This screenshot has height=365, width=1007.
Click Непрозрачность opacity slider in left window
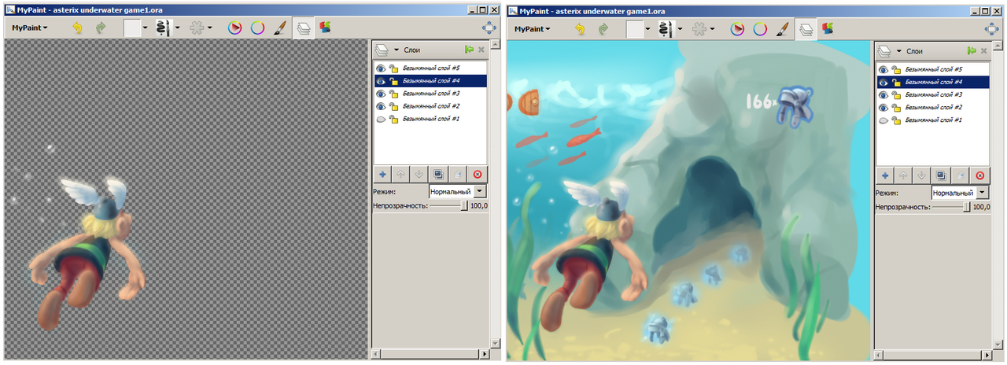(448, 205)
